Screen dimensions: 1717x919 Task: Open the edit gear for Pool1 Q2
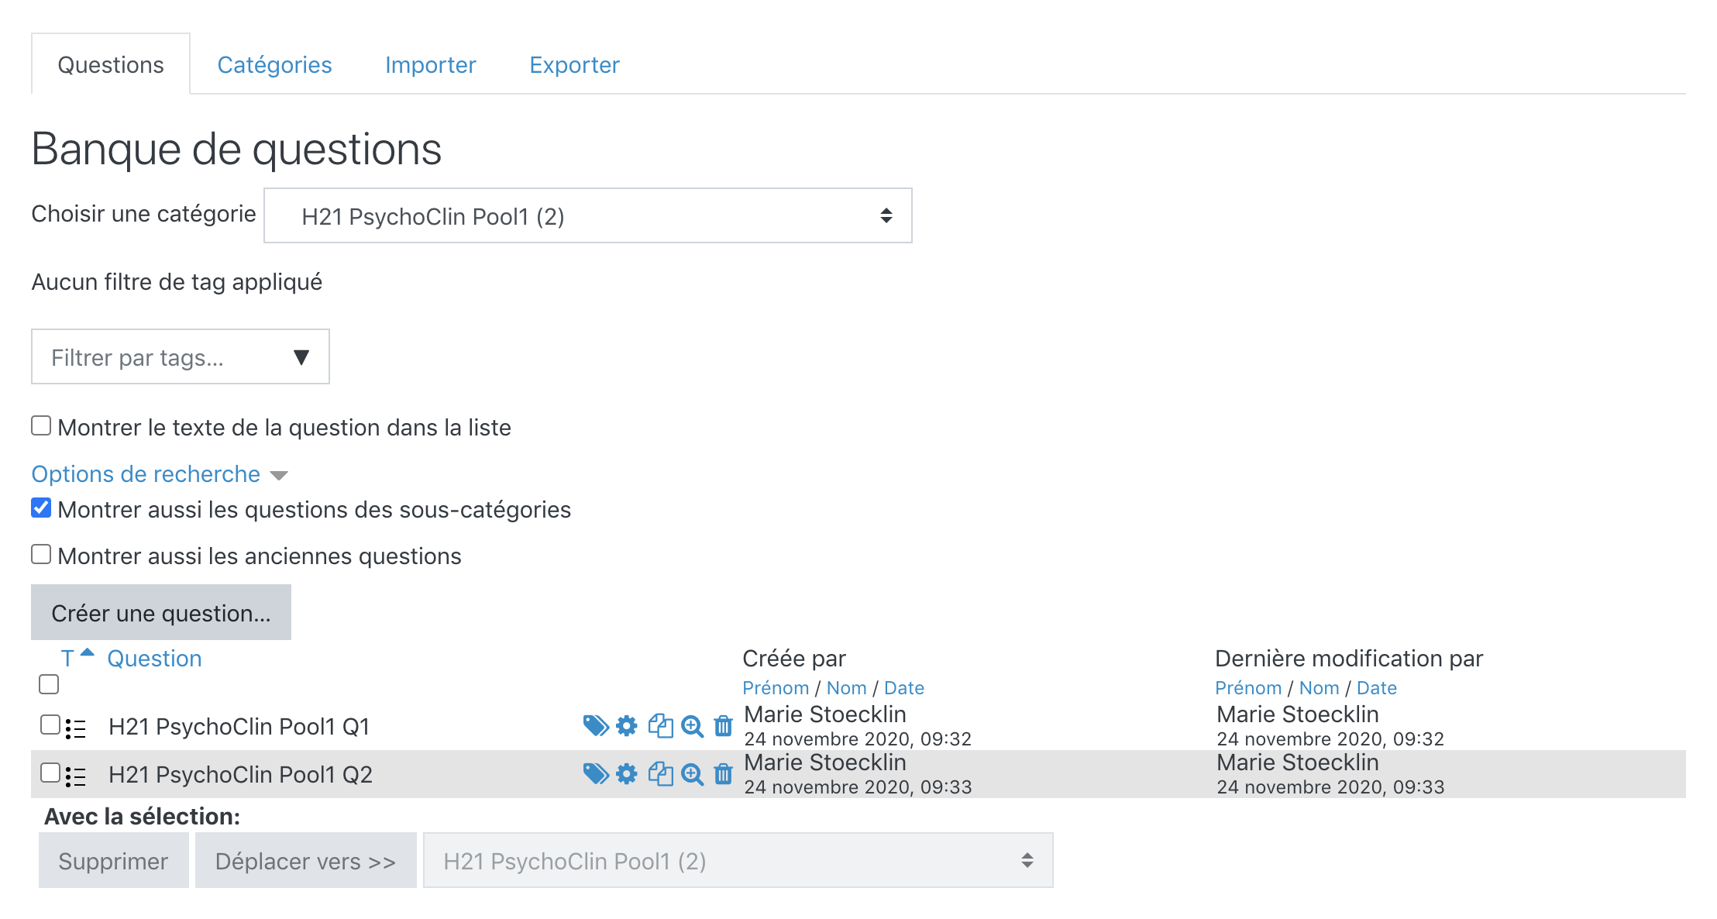click(627, 774)
